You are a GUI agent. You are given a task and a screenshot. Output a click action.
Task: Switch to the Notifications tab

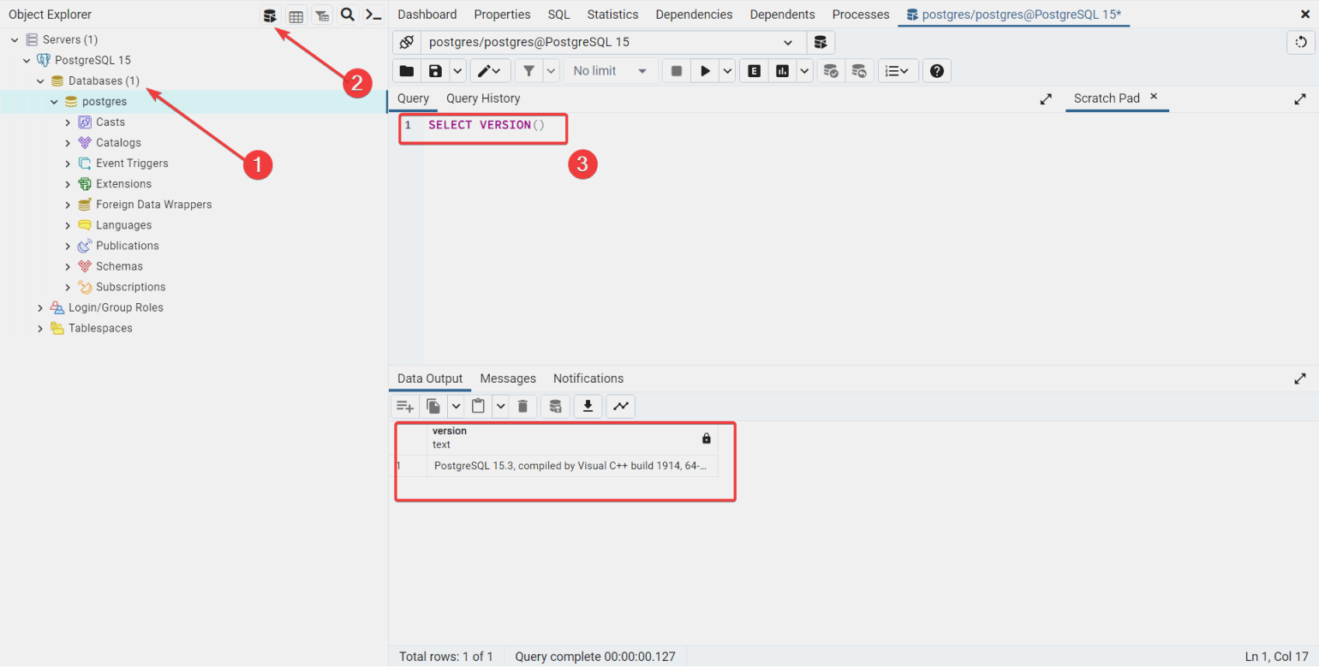tap(588, 378)
